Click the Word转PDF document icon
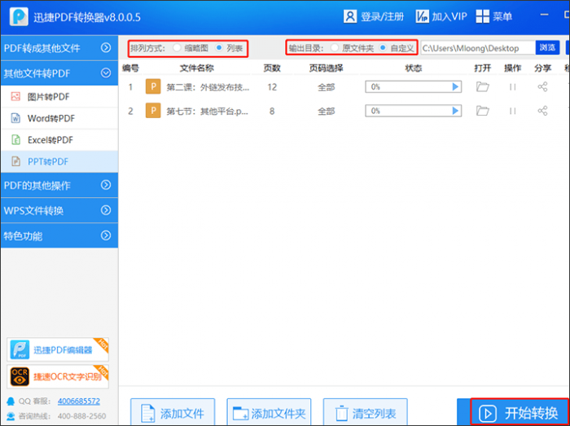Viewport: 570px width, 426px height. (15, 118)
